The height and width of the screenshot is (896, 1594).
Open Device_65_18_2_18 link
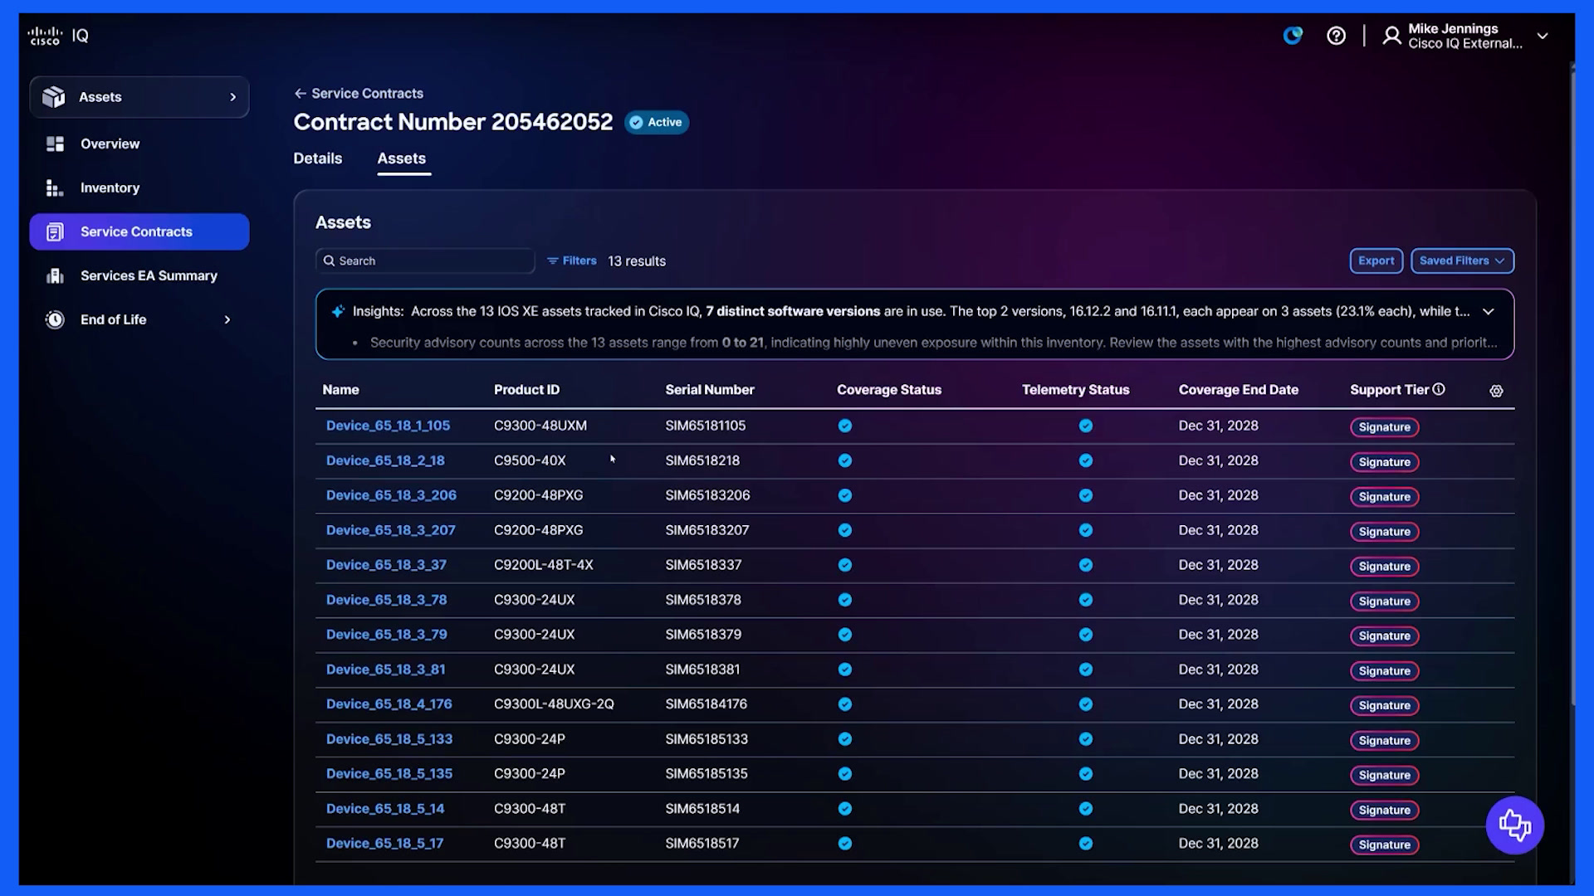[385, 460]
